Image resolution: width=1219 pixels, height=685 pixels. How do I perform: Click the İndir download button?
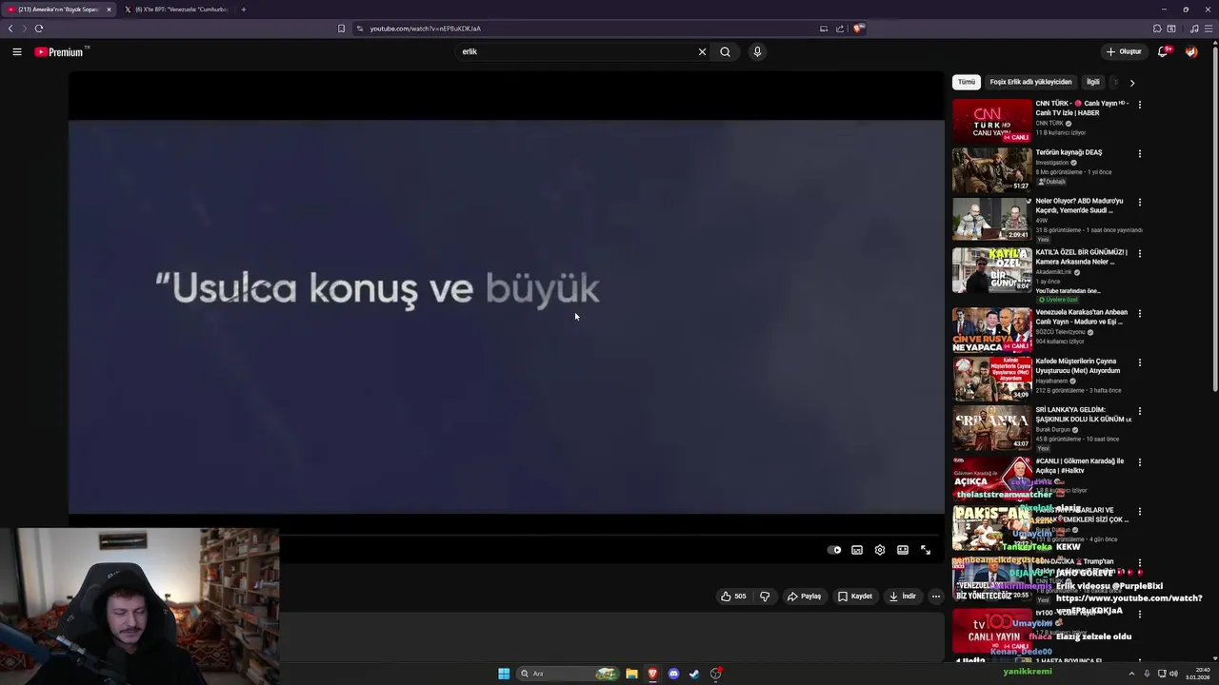pyautogui.click(x=903, y=597)
